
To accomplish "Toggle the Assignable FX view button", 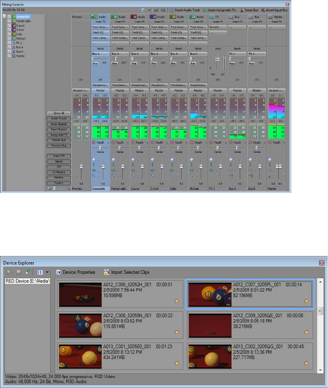I will click(59, 135).
